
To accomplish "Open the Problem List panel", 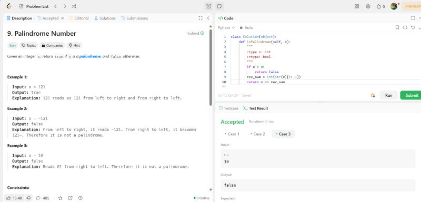I will pos(34,6).
